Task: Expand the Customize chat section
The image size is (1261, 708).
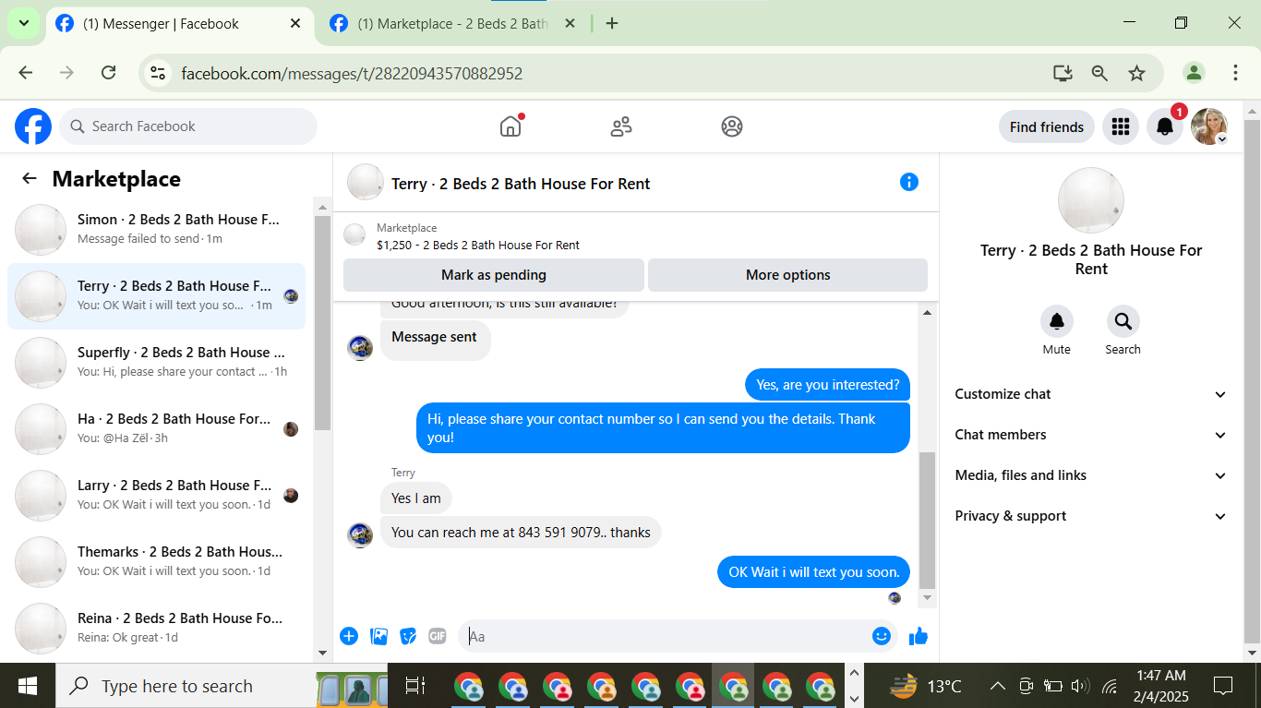Action: coord(1091,394)
